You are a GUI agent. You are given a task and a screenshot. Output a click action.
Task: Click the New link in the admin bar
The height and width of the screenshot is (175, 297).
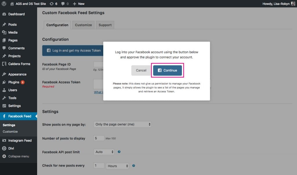coord(81,4)
